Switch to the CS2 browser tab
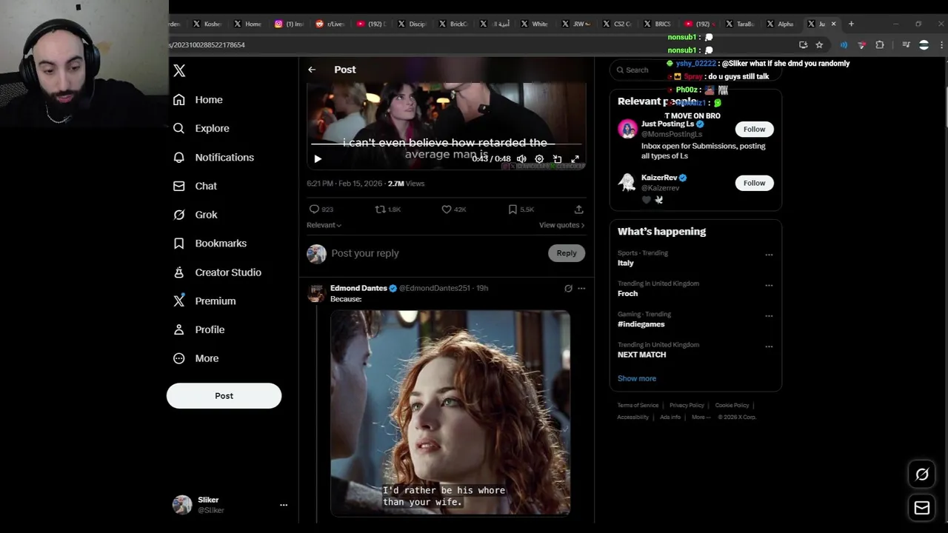 (x=617, y=24)
